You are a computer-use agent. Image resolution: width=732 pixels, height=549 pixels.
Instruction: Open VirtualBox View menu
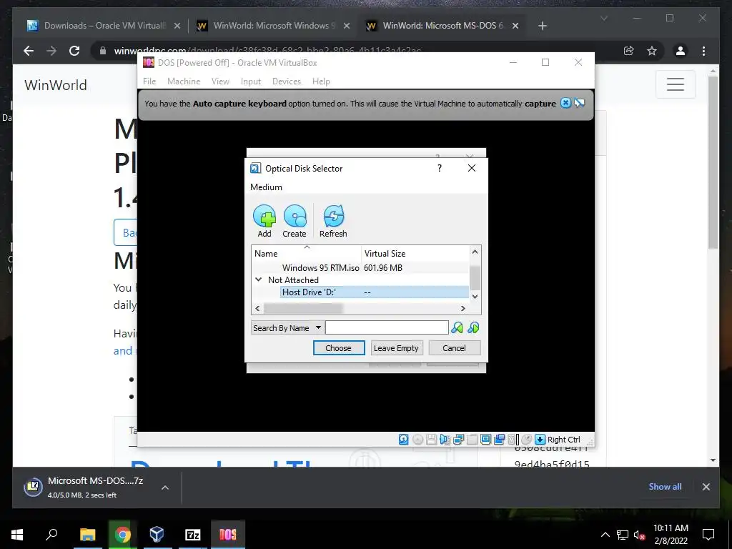220,81
